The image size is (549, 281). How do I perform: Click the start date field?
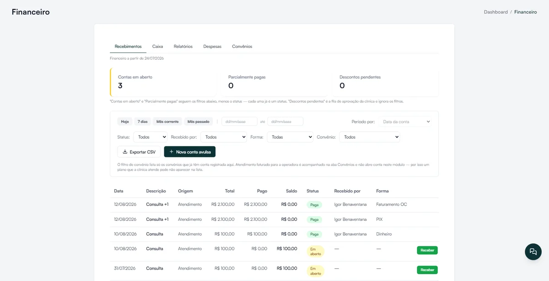click(239, 122)
